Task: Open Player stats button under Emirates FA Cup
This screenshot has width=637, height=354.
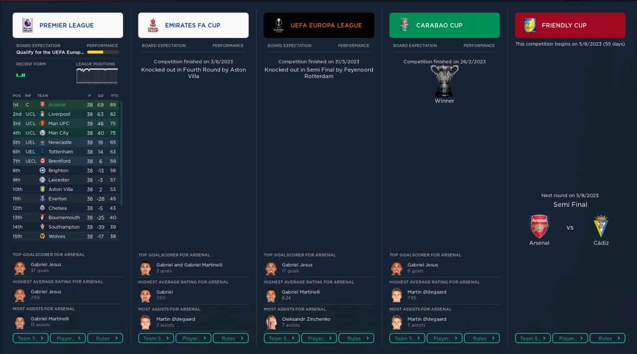Action: click(194, 339)
